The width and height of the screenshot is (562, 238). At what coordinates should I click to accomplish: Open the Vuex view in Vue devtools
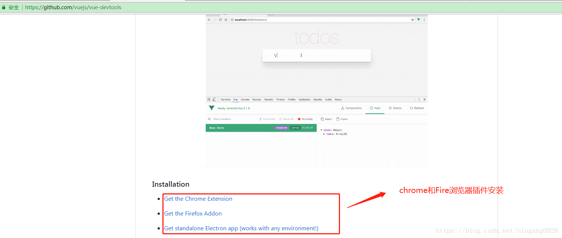375,108
